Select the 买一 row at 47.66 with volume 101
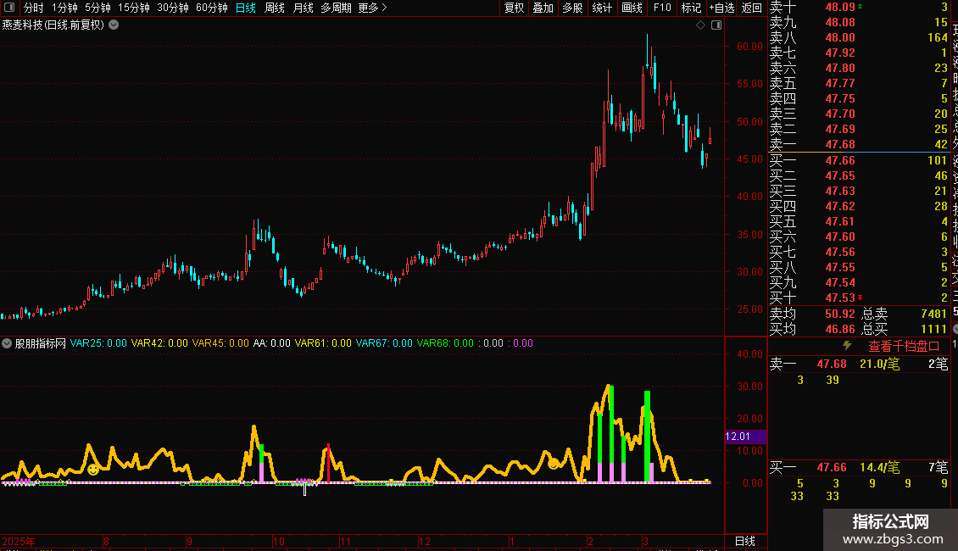The width and height of the screenshot is (958, 551). (x=859, y=160)
